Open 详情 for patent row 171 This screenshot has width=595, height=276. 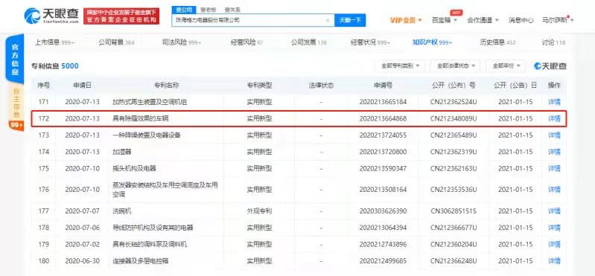(554, 102)
